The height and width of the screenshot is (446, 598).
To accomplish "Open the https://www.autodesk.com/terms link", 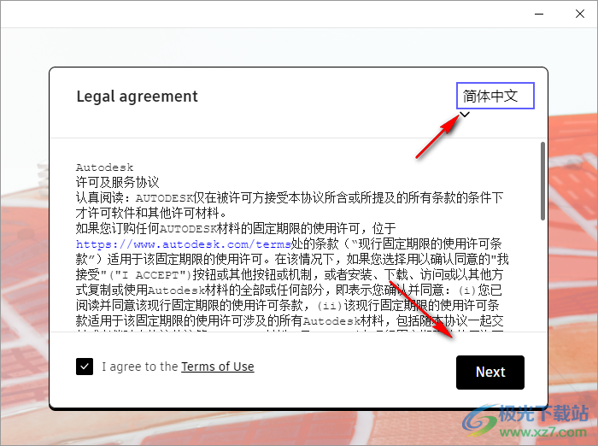I will tap(183, 244).
